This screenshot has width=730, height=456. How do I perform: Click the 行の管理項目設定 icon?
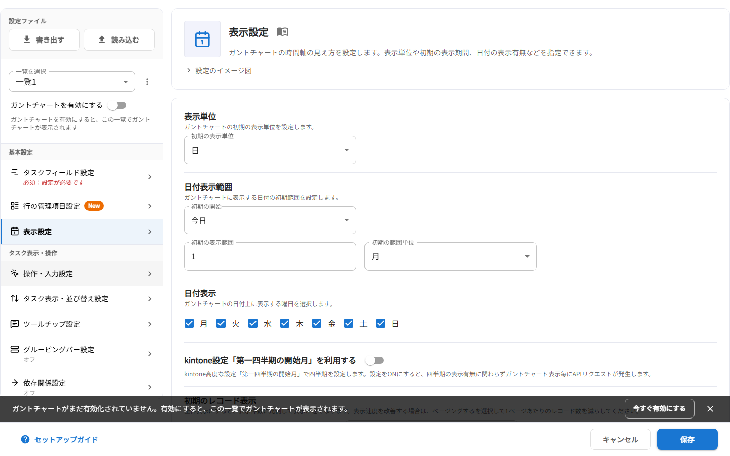coord(15,206)
